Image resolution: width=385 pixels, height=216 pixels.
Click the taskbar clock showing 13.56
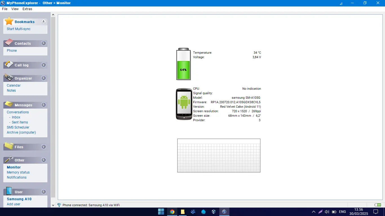[359, 210]
